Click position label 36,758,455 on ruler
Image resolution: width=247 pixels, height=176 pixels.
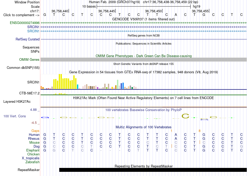[200, 11]
